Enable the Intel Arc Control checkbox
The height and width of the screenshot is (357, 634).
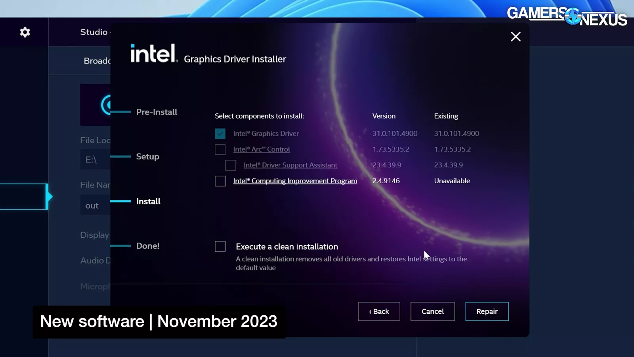point(220,150)
